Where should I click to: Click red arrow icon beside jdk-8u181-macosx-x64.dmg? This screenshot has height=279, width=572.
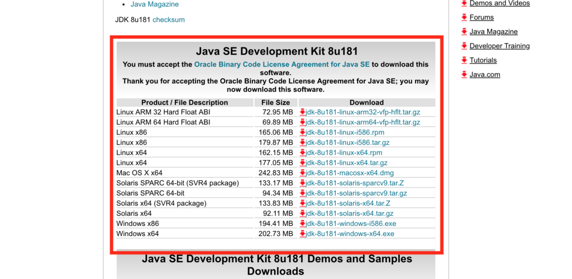click(302, 173)
